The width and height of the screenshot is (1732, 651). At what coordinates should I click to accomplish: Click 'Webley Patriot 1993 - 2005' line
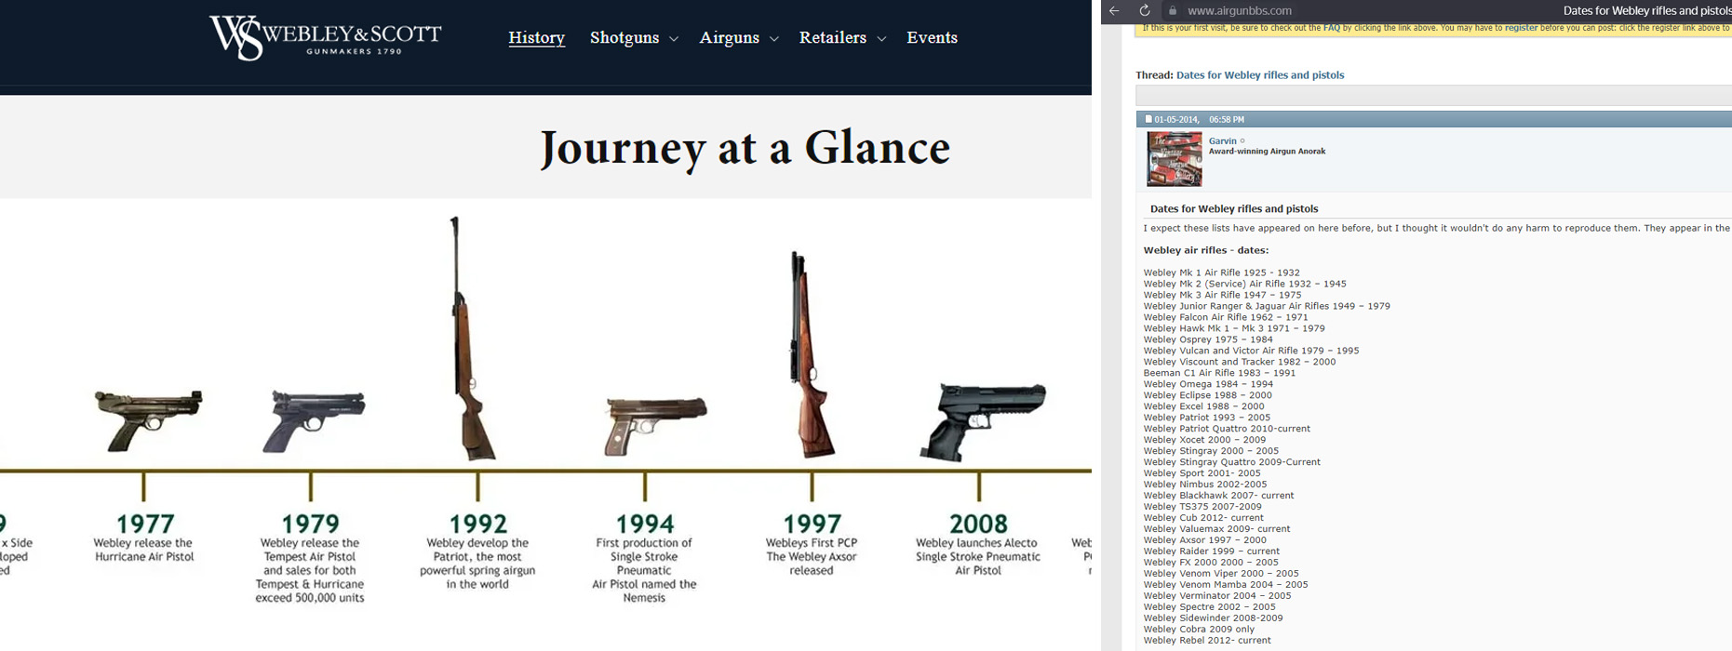[x=1207, y=418]
